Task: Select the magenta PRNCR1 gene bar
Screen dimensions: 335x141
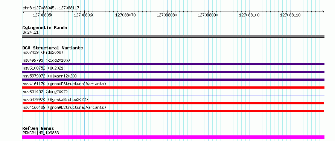Action: coord(173,137)
